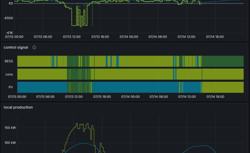Click the 100 kW y-axis label
The width and height of the screenshot is (250, 153).
click(10, 143)
